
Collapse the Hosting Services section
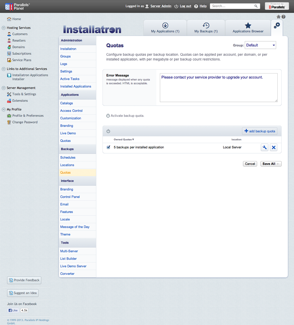(x=3, y=28)
